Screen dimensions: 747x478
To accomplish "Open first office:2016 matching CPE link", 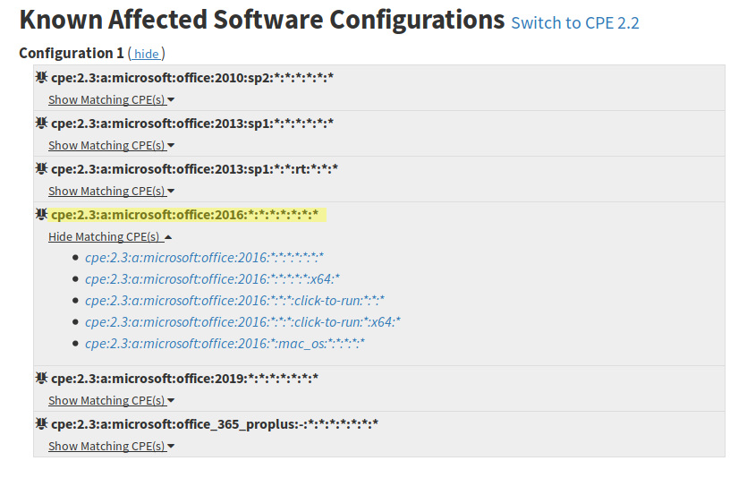I will (x=204, y=257).
